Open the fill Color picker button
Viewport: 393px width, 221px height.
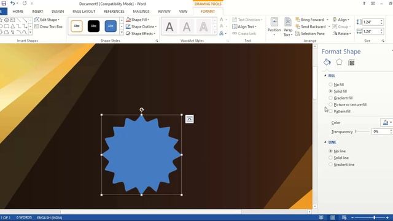387,123
